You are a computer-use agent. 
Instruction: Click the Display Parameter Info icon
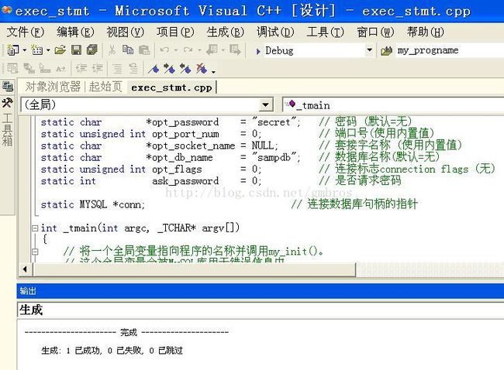click(29, 68)
